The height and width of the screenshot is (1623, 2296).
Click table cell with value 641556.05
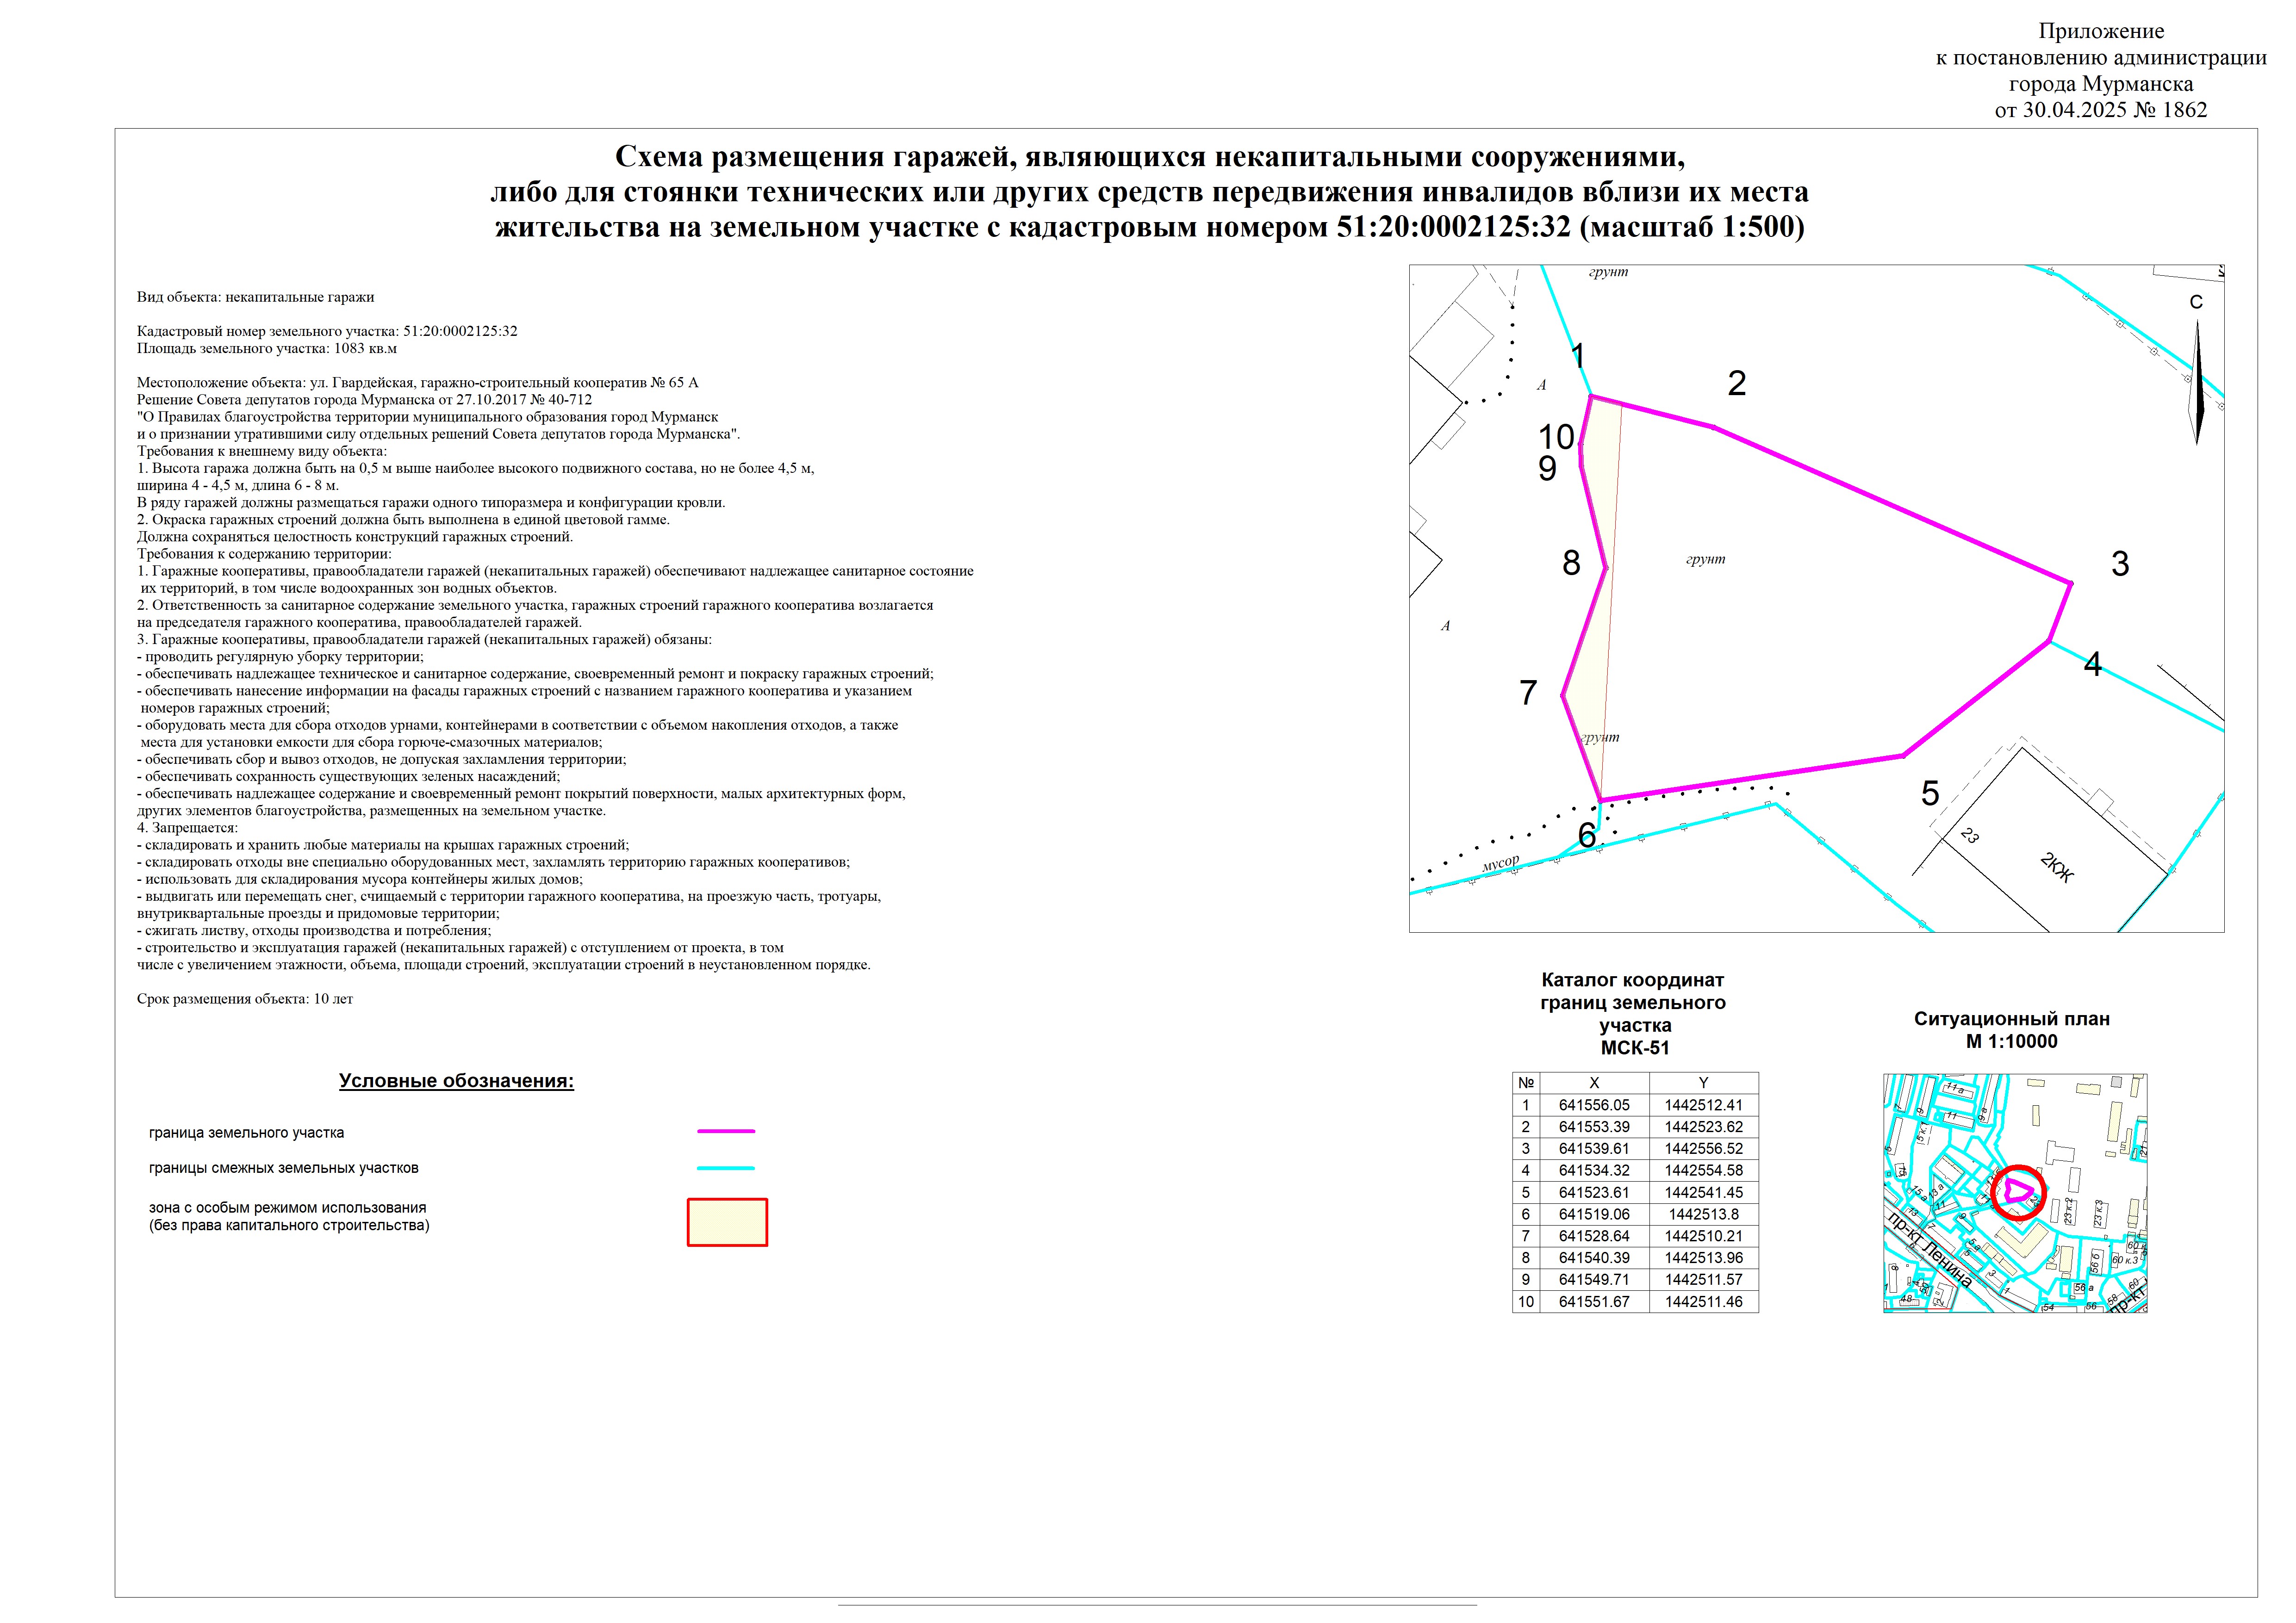(1594, 1105)
